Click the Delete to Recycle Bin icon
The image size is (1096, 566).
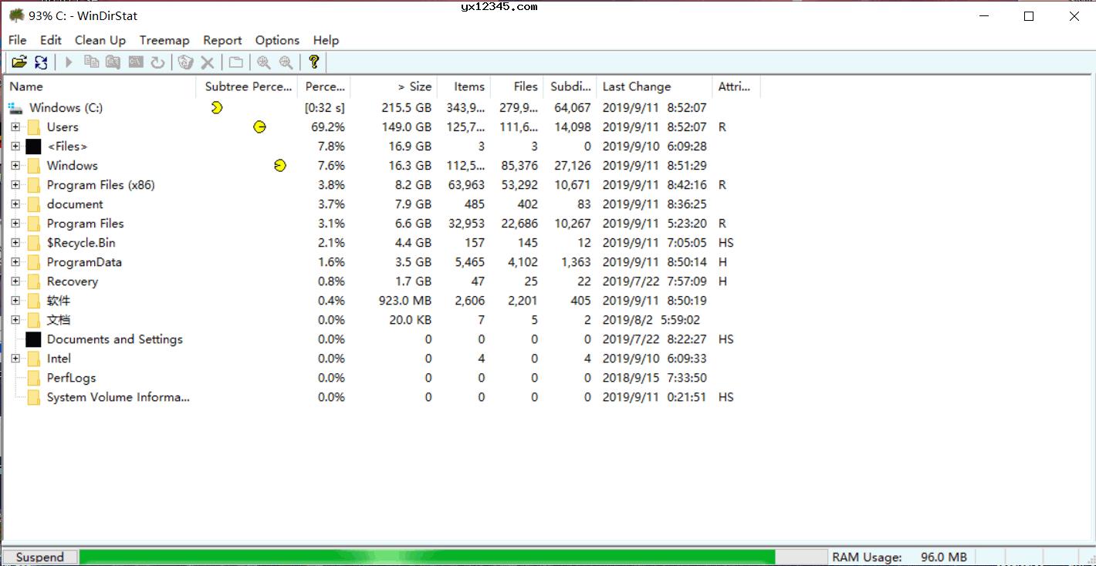coord(185,62)
